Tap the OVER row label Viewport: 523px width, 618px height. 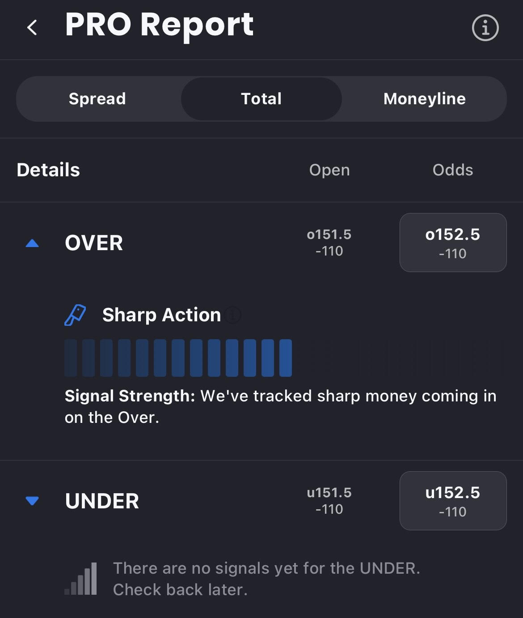point(94,243)
